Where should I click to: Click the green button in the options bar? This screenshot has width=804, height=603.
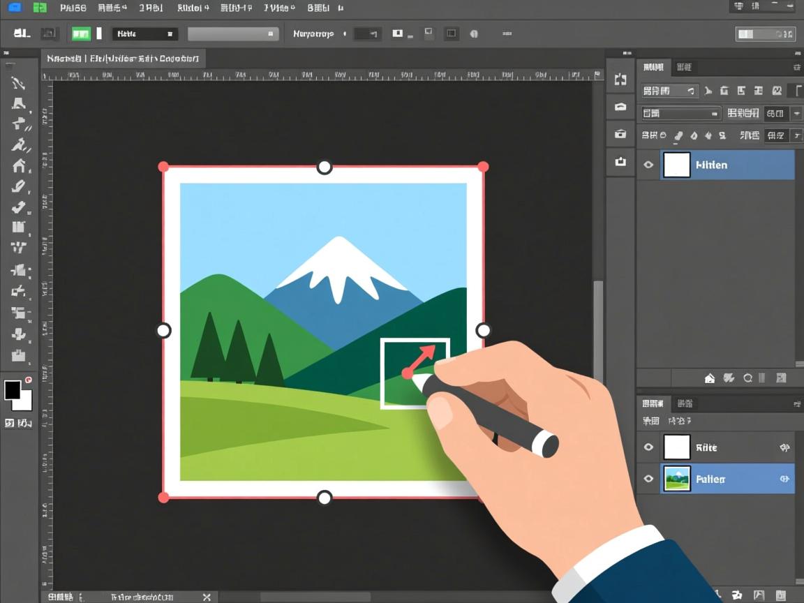(81, 33)
